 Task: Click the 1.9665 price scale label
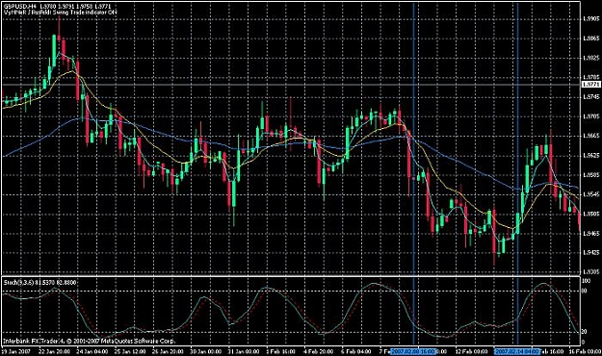point(591,136)
